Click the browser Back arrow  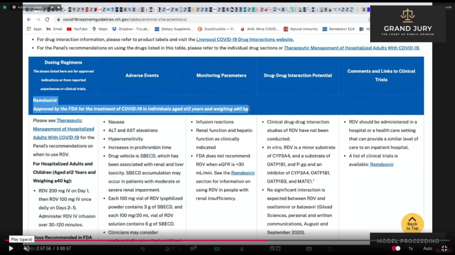(29, 20)
